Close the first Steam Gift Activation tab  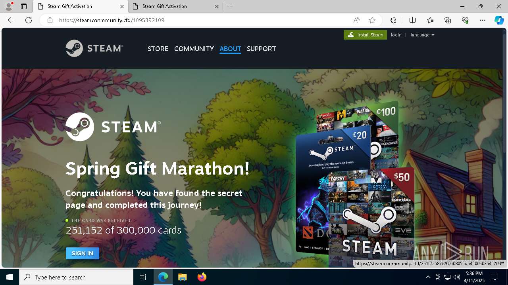[122, 6]
